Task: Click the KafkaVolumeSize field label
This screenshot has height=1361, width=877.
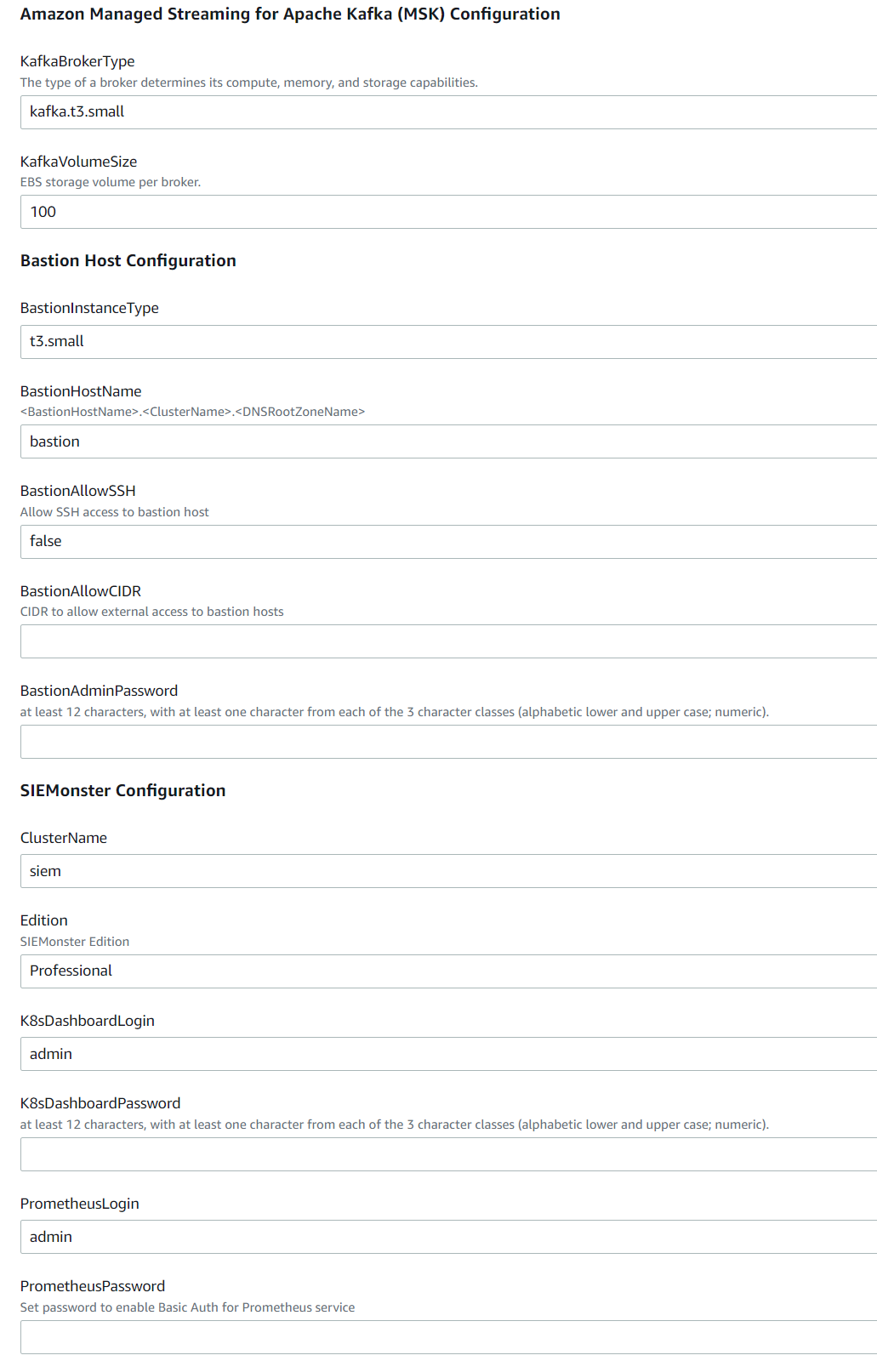Action: (79, 162)
